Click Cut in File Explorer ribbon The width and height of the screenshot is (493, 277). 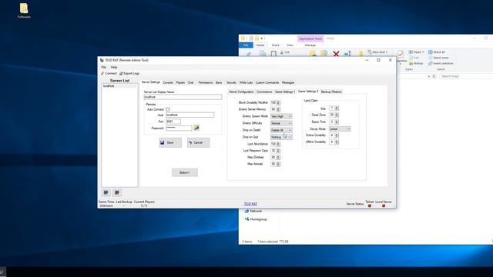[x=284, y=52]
